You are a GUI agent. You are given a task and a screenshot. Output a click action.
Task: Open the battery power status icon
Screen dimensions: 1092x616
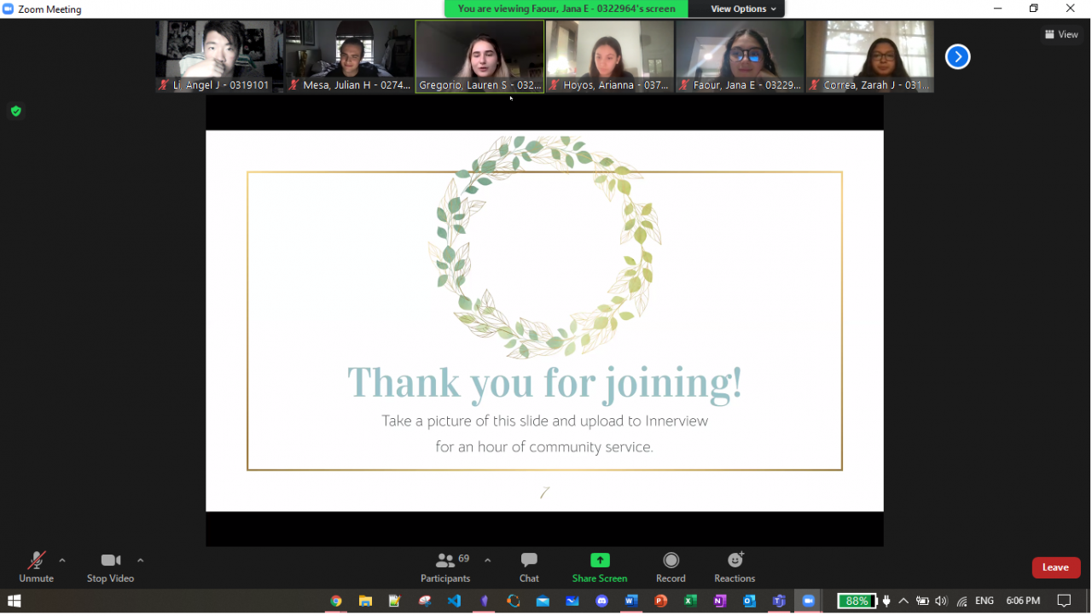click(x=922, y=601)
